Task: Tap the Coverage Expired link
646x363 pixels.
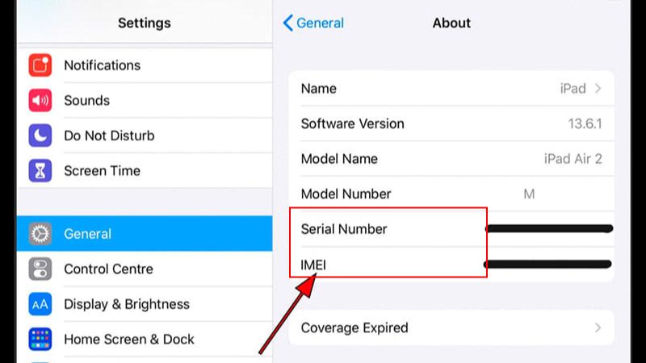Action: coord(354,328)
